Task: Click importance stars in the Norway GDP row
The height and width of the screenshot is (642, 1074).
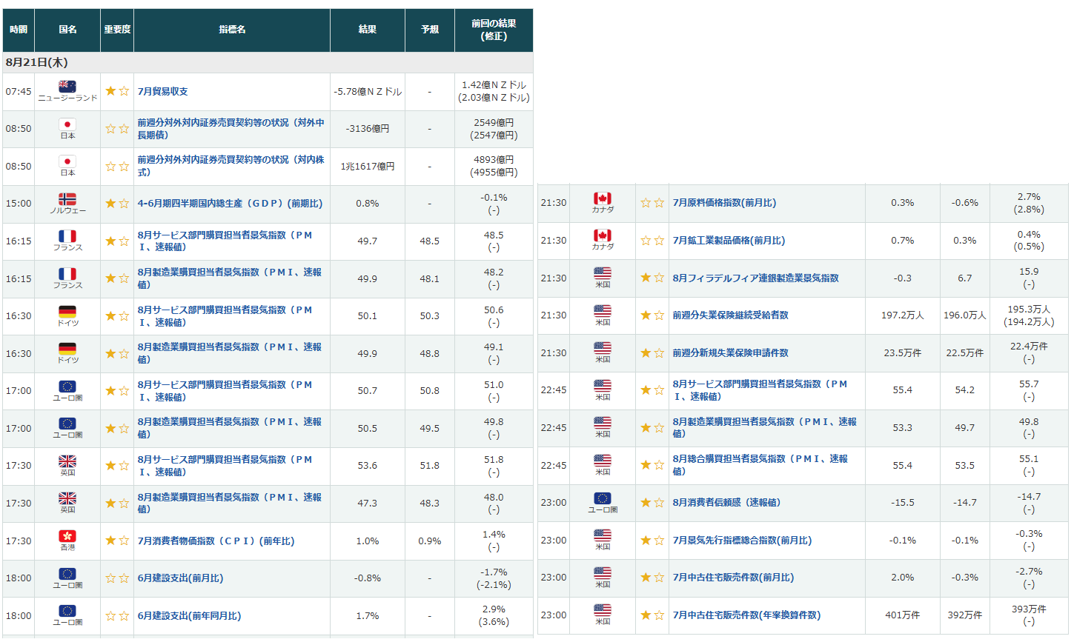Action: 117,203
